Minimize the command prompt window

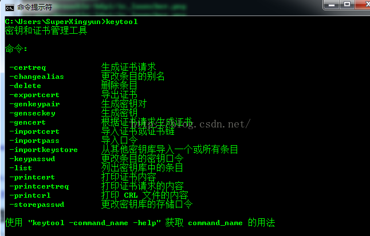(332, 5)
